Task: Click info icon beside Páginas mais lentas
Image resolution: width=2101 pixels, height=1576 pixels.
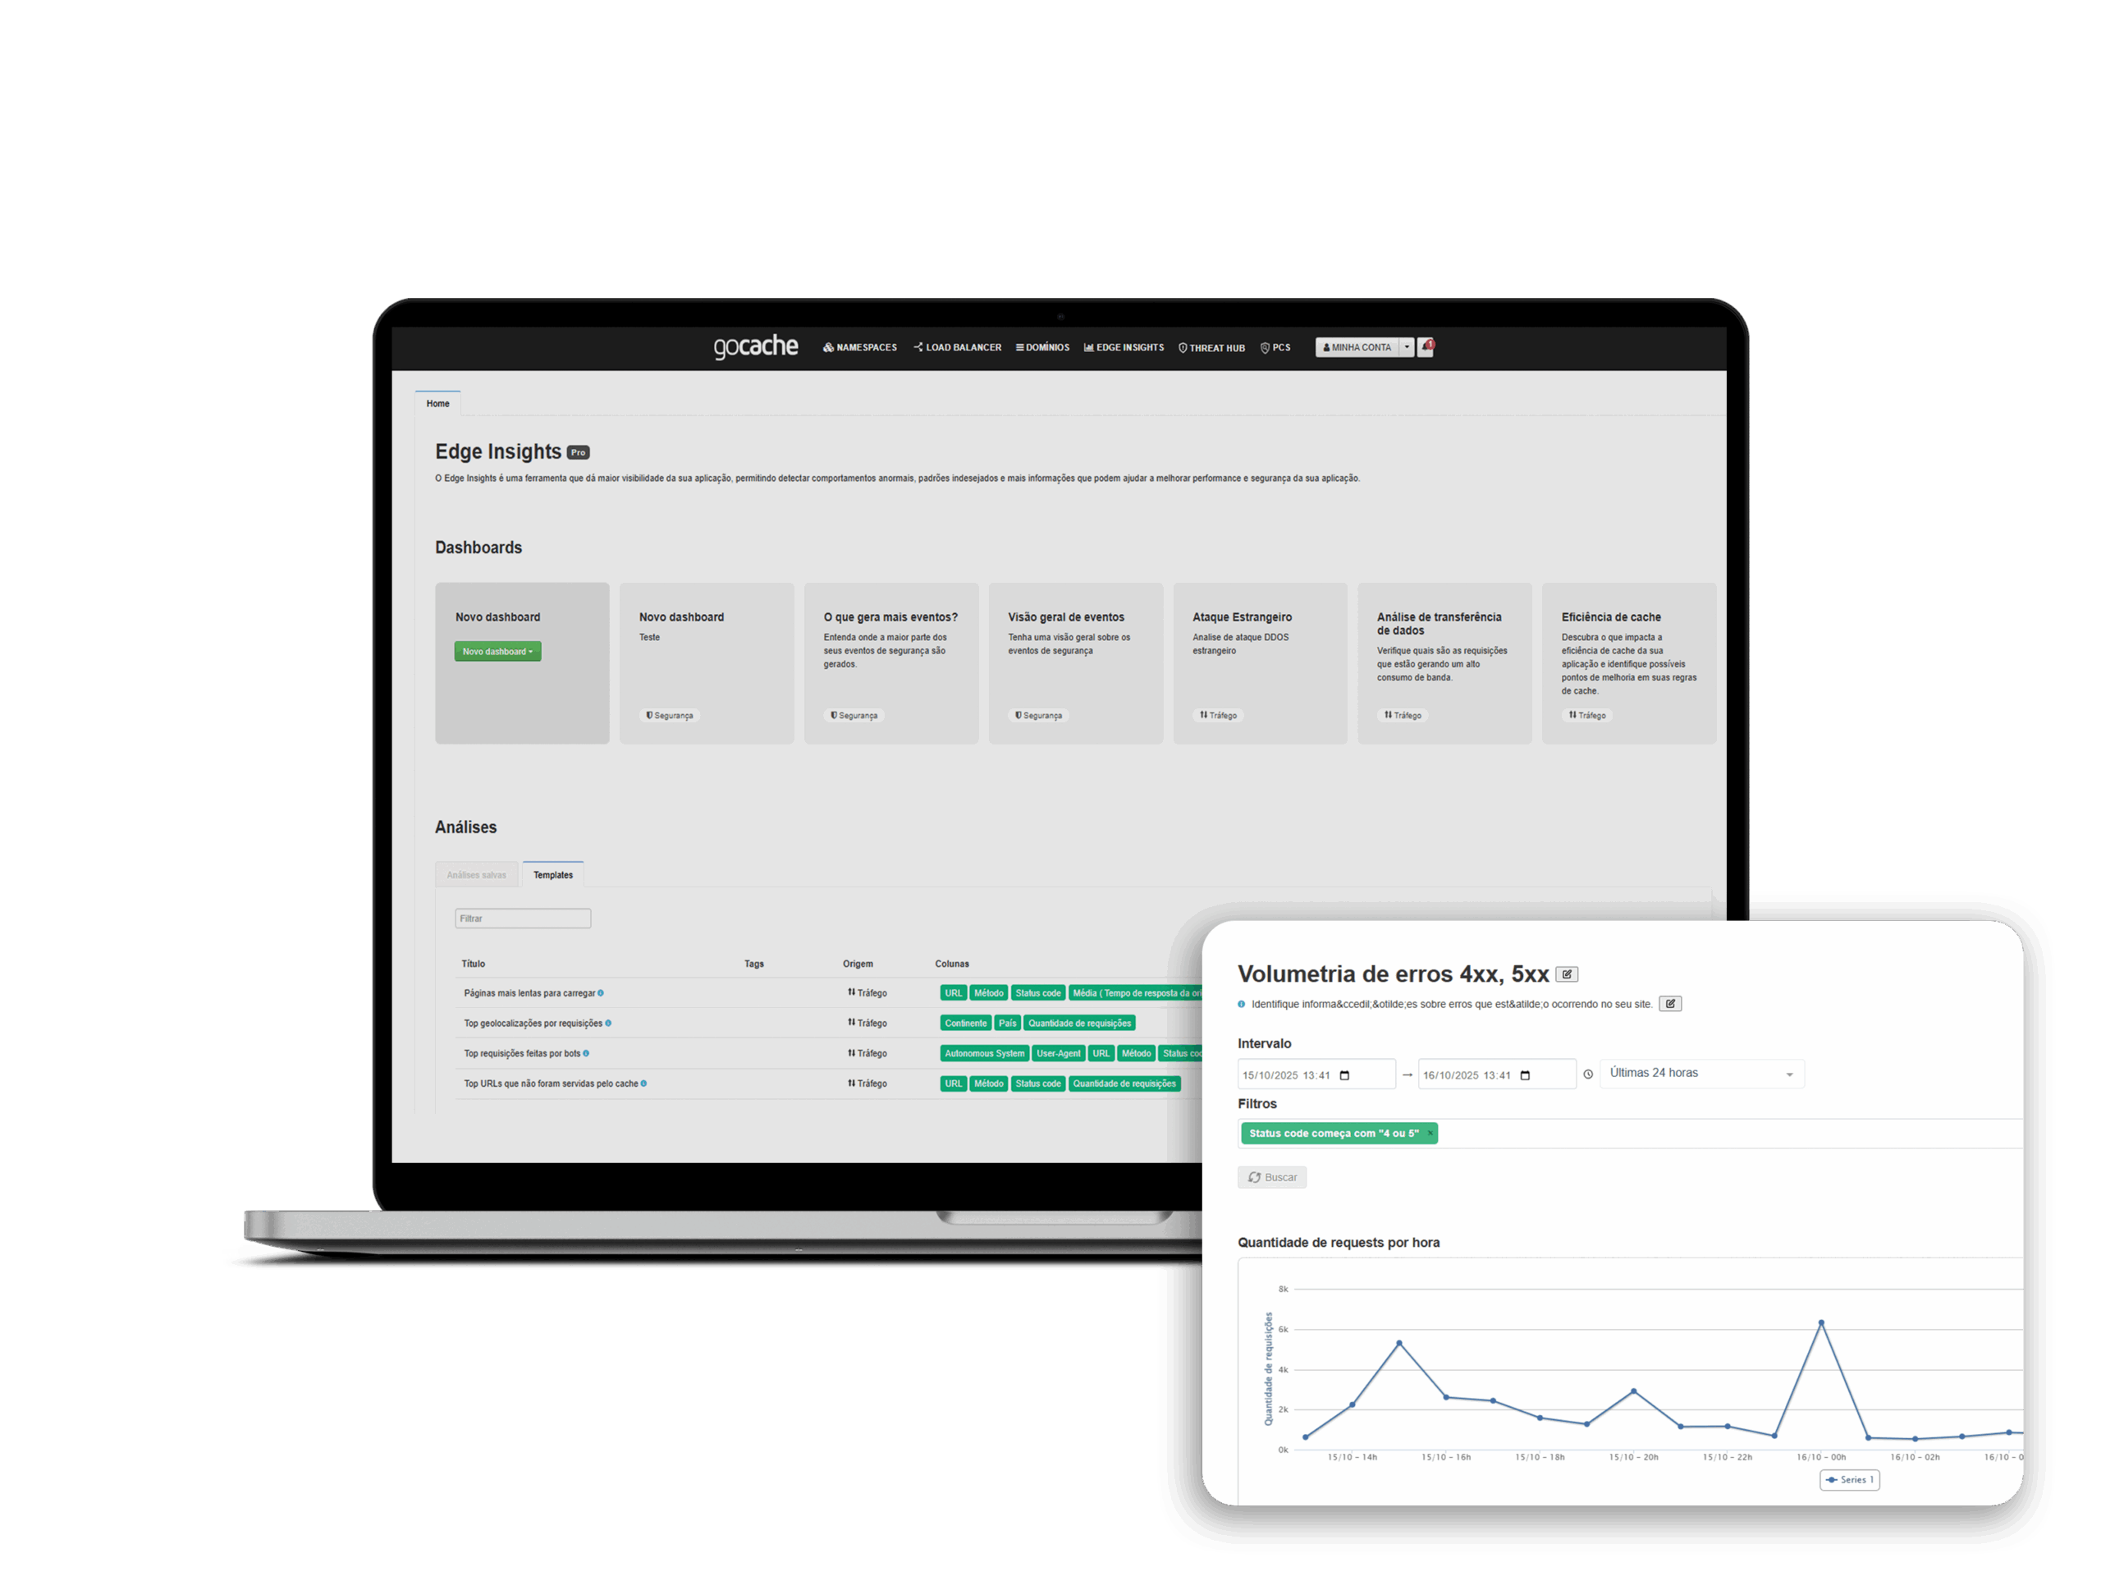Action: click(600, 994)
